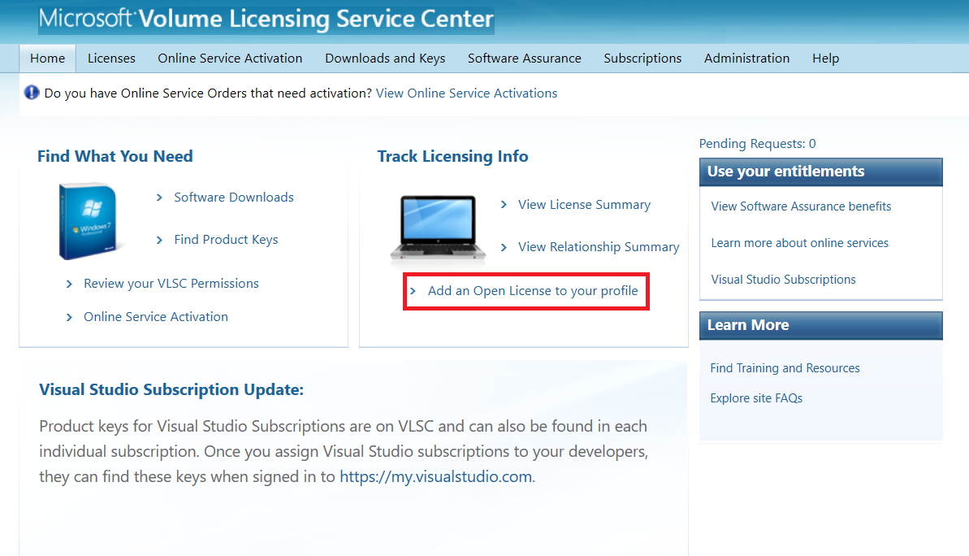The height and width of the screenshot is (556, 969).
Task: Select the Administration menu item
Action: click(x=746, y=58)
